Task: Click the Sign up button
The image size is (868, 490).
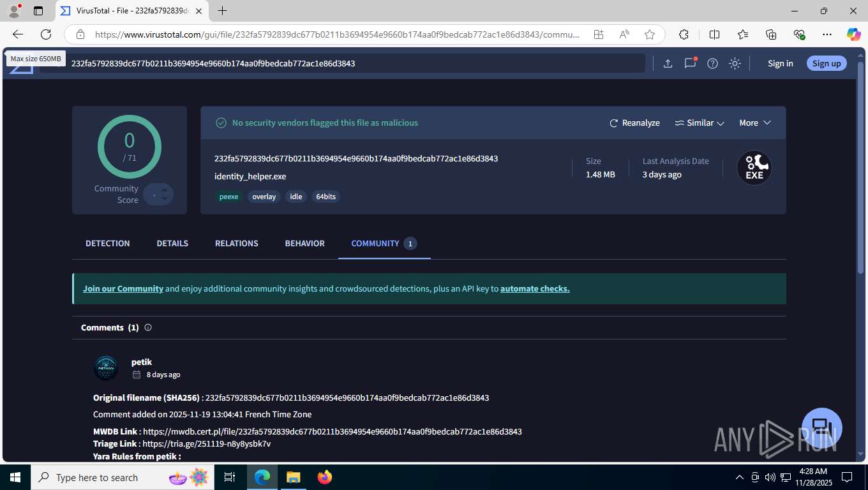Action: click(827, 63)
